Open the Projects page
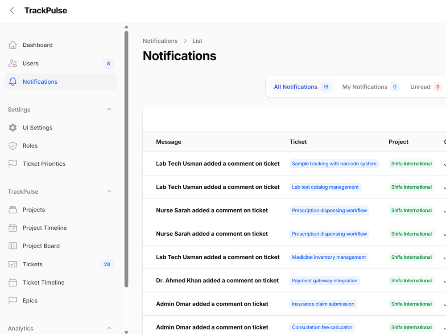446x334 pixels. pos(61,210)
